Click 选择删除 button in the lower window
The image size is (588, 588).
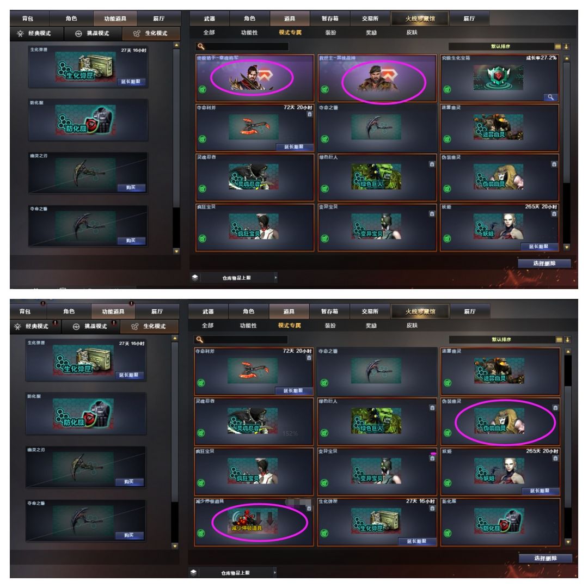(x=546, y=558)
